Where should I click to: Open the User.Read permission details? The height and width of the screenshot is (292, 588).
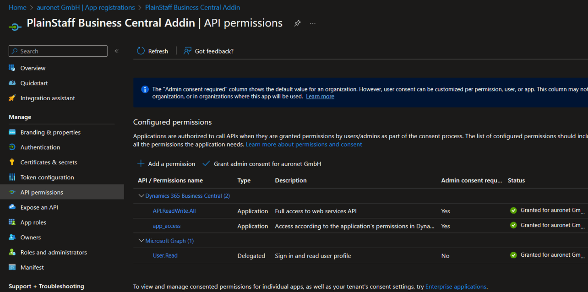click(x=165, y=255)
